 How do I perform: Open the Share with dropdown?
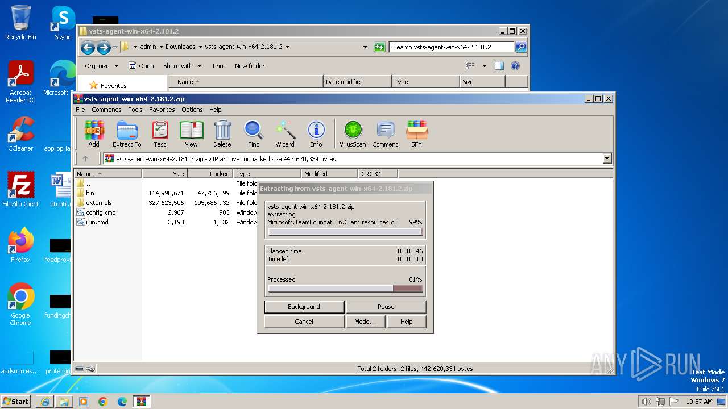182,66
